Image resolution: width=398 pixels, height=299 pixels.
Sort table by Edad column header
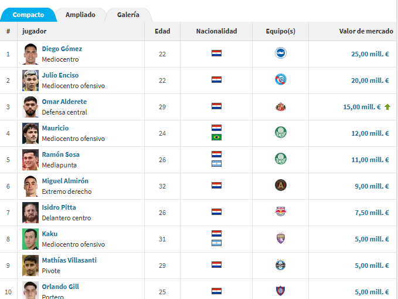(x=162, y=31)
